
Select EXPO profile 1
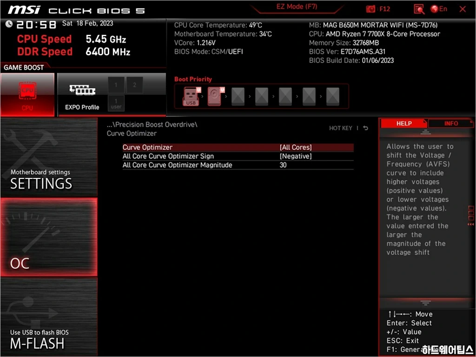click(116, 85)
